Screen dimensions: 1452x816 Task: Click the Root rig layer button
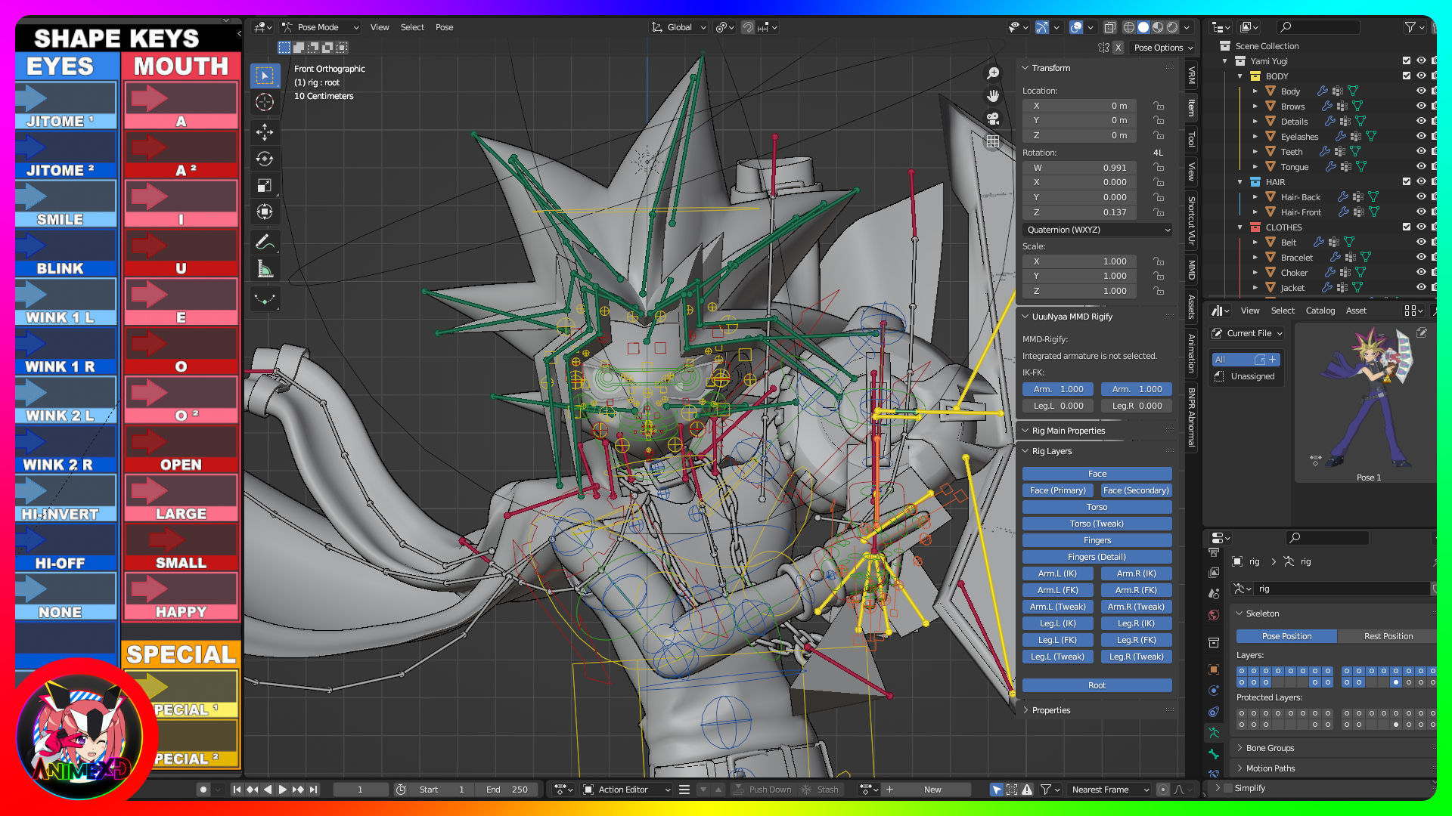coord(1097,685)
